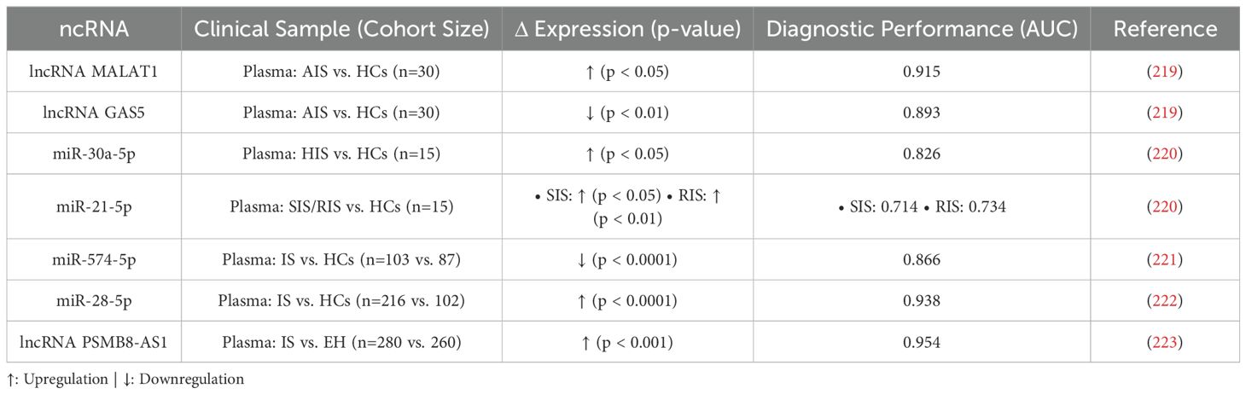Select the "Plasma: HIS vs. HCs (n=15)" cell
This screenshot has width=1246, height=394.
(341, 154)
